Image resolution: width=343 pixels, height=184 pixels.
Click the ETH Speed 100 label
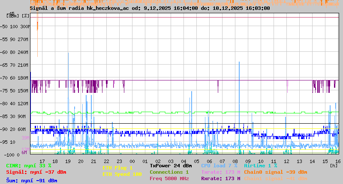tap(122, 174)
